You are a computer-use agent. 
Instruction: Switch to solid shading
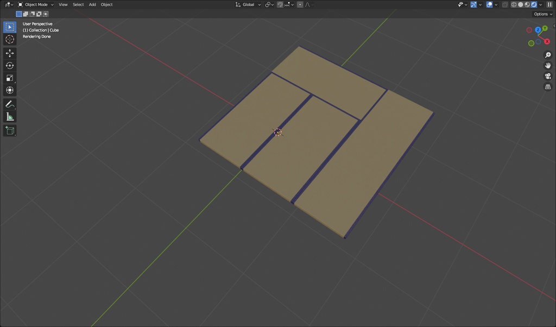tap(521, 4)
